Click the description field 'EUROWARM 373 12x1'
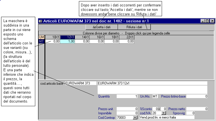The width and height of the screenshot is (216, 121). 152,83
